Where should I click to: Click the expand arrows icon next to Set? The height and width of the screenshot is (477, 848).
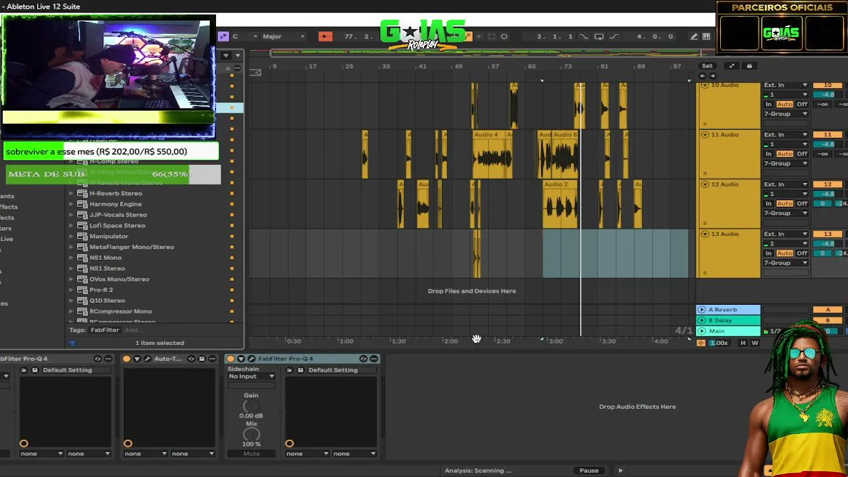(x=731, y=66)
